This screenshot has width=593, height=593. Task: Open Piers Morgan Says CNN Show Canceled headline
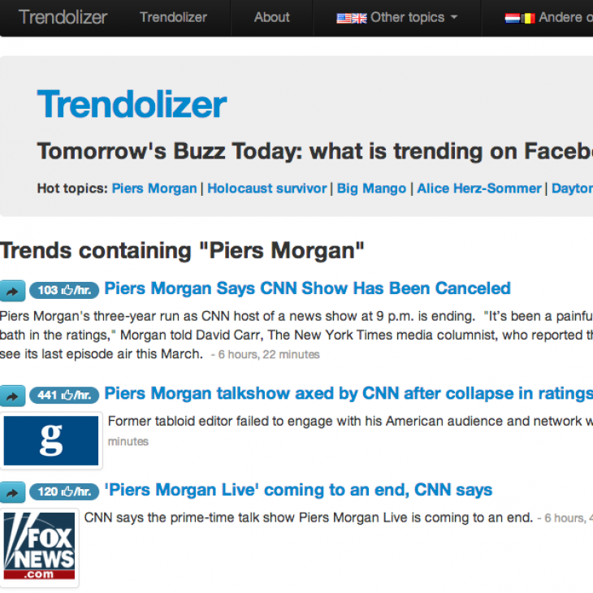[x=308, y=288]
